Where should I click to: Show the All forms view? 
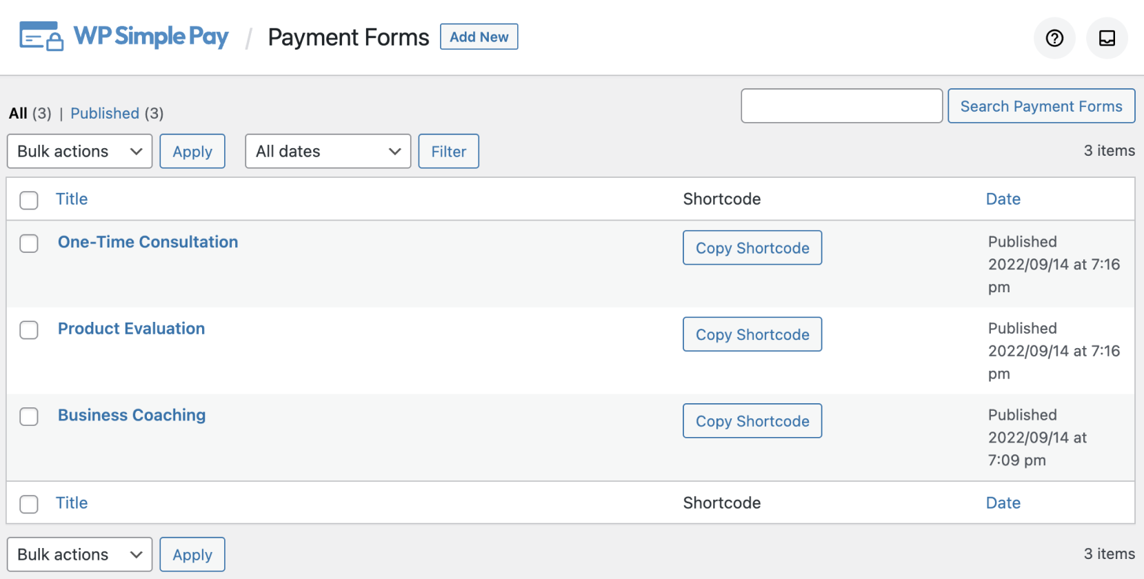point(18,114)
